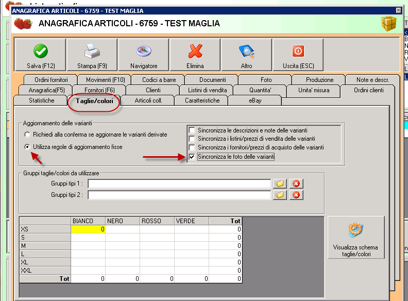408x301 pixels.
Task: Open the Articoli coll. tab
Action: point(148,101)
